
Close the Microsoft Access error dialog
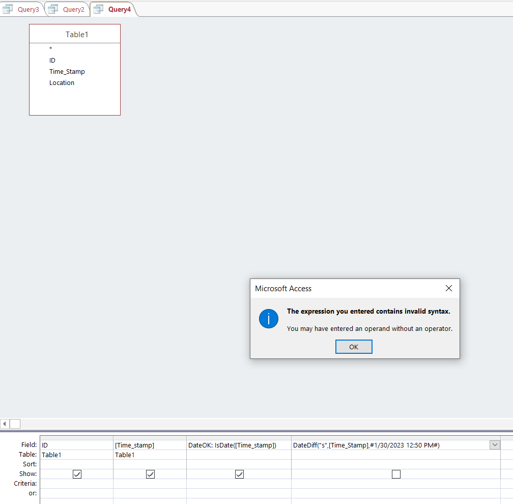coord(449,288)
